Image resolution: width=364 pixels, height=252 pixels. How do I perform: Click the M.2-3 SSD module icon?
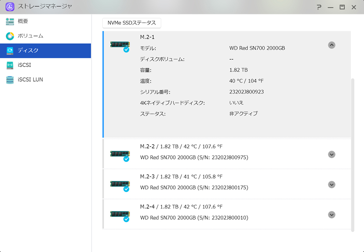click(120, 186)
